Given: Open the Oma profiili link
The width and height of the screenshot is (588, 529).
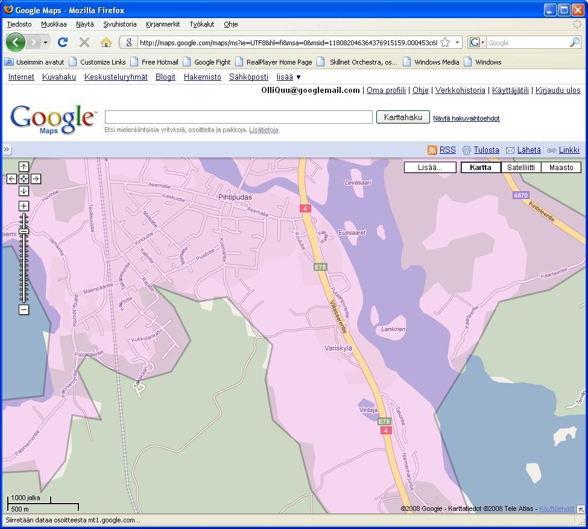Looking at the screenshot, I should [x=386, y=90].
